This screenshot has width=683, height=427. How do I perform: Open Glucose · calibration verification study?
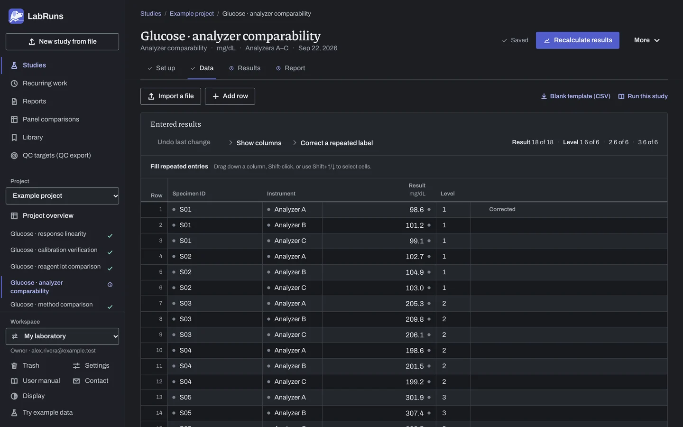click(x=62, y=250)
